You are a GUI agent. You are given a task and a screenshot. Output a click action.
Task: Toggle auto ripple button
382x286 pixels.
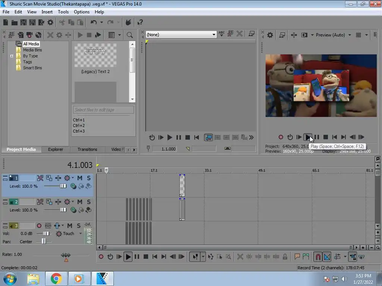pyautogui.click(x=337, y=257)
